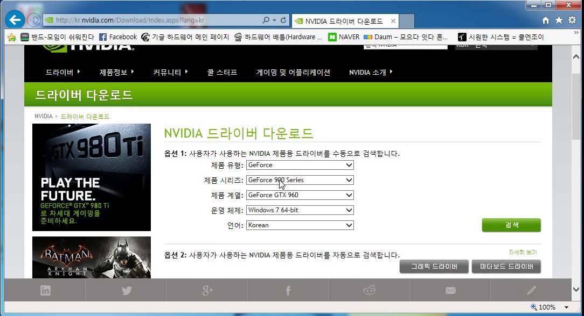This screenshot has height=316, width=584.
Task: Open 하드웨어 배틀 bookmark
Action: click(278, 37)
